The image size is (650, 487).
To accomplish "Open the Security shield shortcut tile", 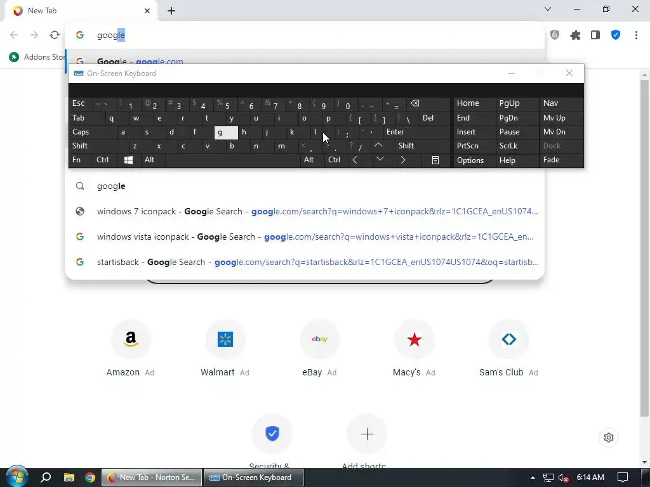I will click(272, 441).
